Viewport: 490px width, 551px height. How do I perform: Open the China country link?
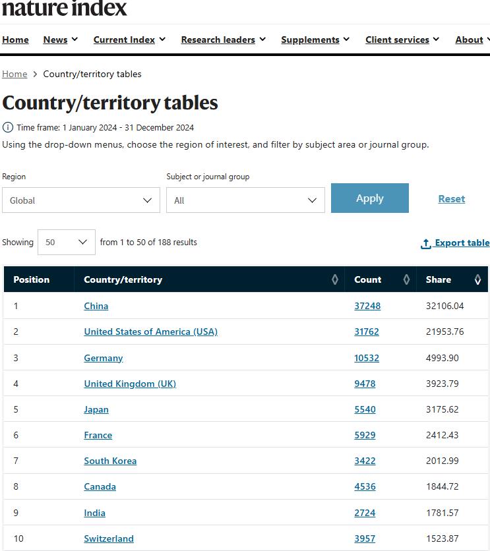click(x=96, y=306)
